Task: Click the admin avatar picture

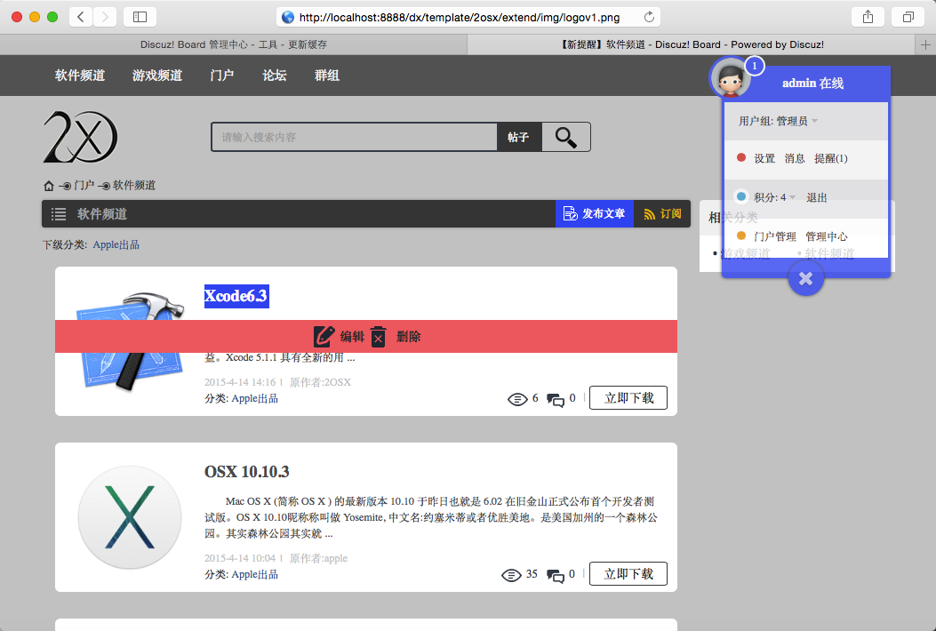Action: (x=730, y=79)
